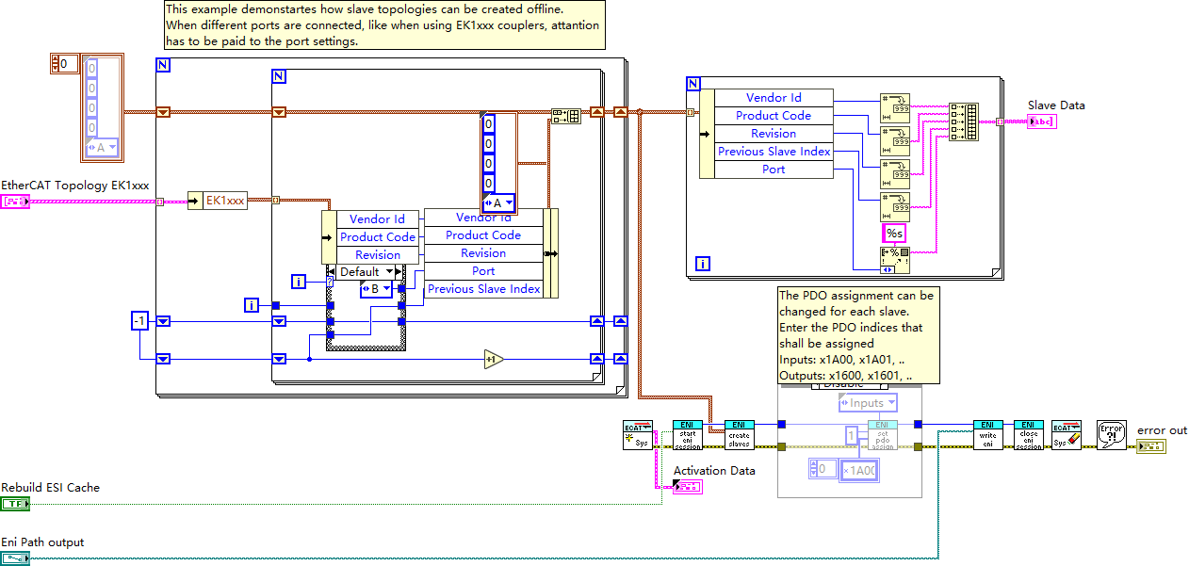Click Port element in the inner loop bundle
Image resolution: width=1189 pixels, height=566 pixels.
tap(484, 271)
